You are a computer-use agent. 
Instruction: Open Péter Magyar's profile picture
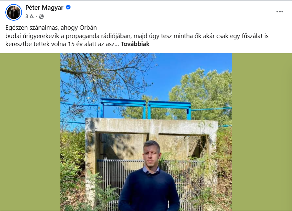tap(14, 12)
